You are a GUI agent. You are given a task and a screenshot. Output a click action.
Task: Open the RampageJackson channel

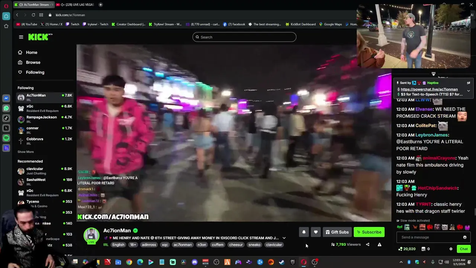(x=45, y=119)
